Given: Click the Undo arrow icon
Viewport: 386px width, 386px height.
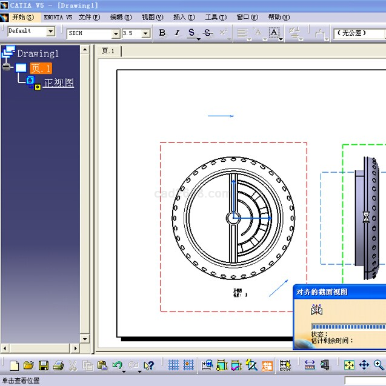Looking at the screenshot, I should coord(117,365).
